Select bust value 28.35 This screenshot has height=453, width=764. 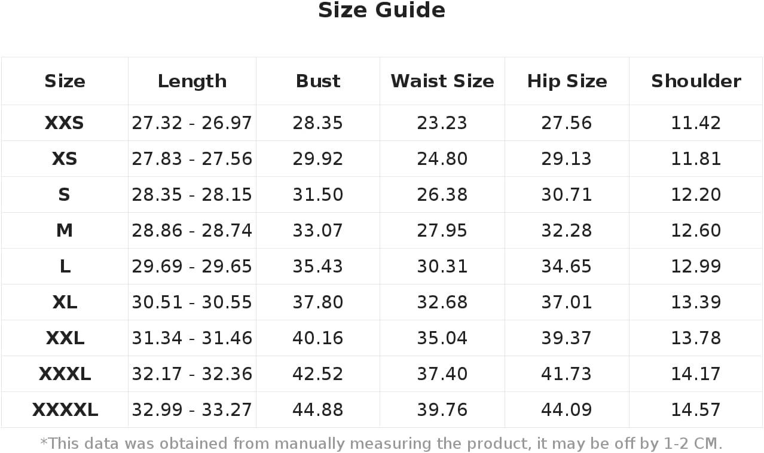coord(318,123)
